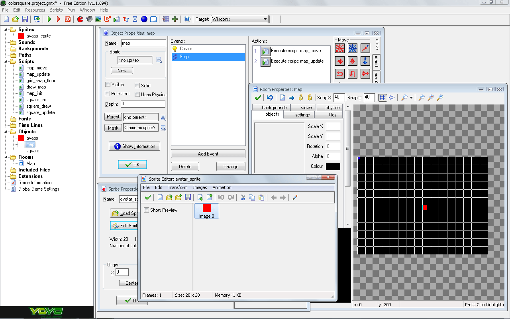Open the Colour swatch in the objects panel
Image resolution: width=510 pixels, height=319 pixels.
pos(332,166)
